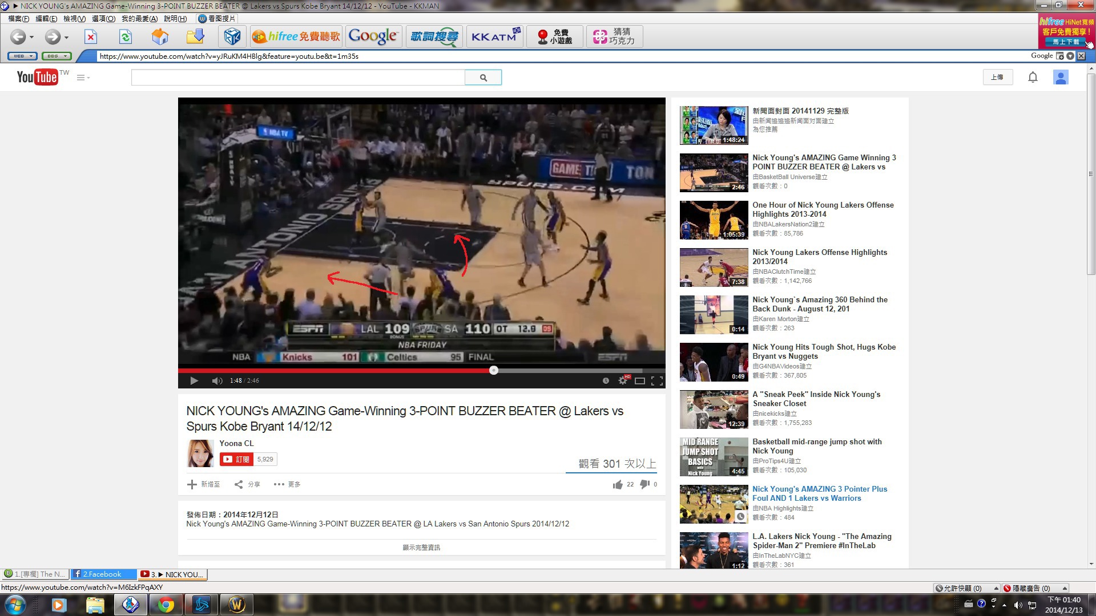
Task: Click the YouTube search input field
Action: (298, 78)
